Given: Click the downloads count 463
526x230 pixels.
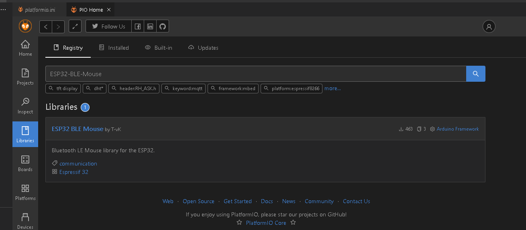Looking at the screenshot, I should point(406,129).
